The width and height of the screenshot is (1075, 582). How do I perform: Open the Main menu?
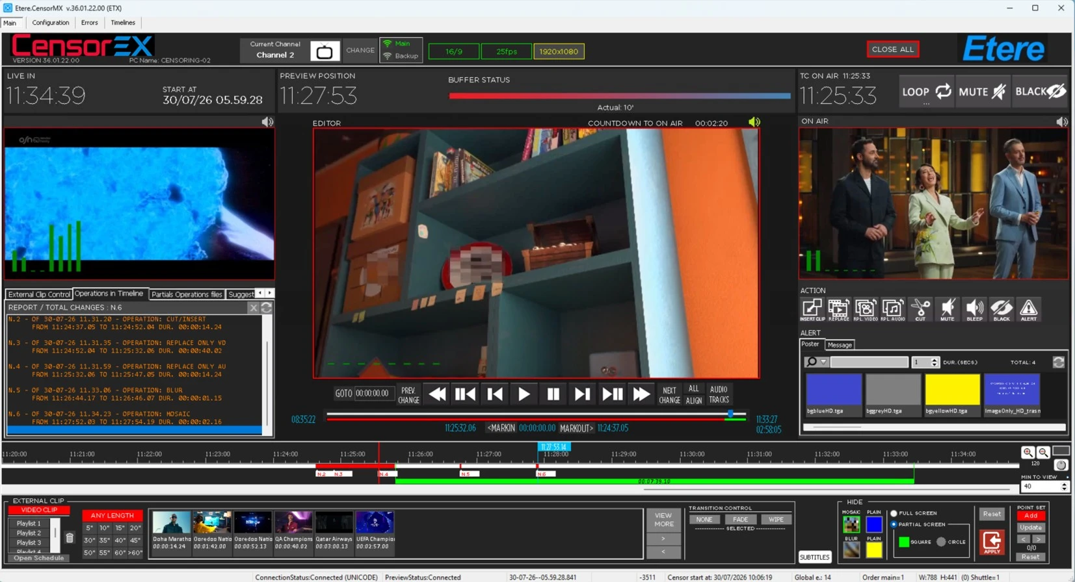click(x=10, y=23)
